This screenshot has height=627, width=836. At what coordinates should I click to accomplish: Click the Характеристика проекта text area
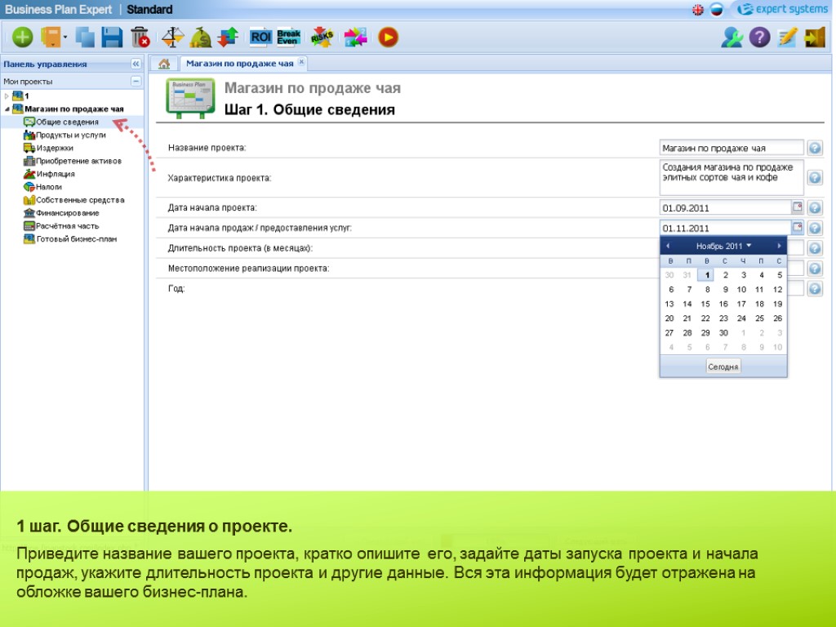tap(731, 177)
